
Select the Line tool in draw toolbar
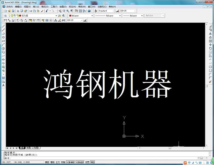3,26
